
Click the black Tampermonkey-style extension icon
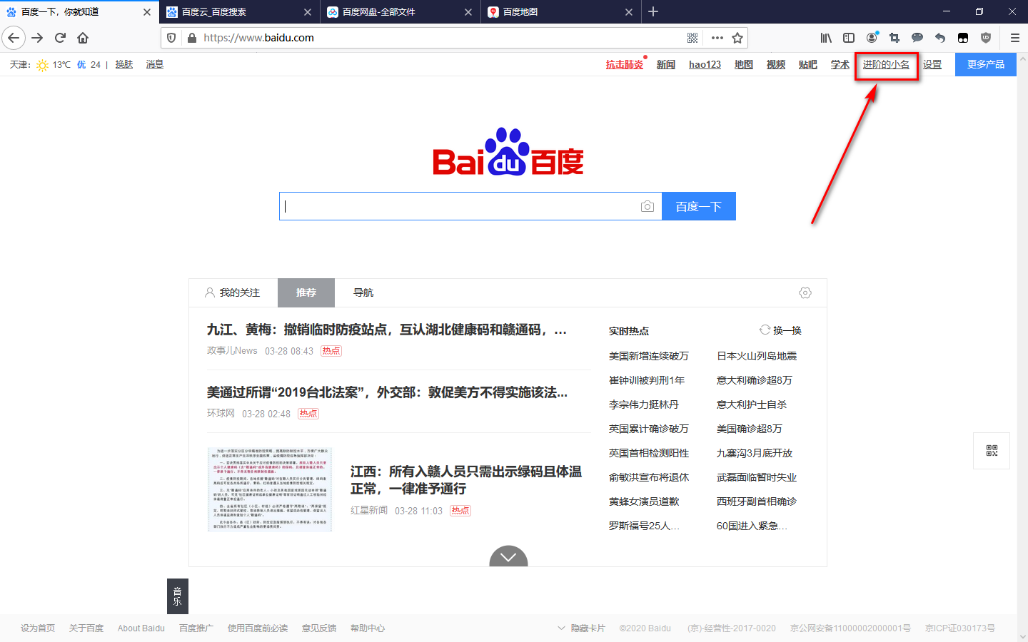tap(963, 38)
